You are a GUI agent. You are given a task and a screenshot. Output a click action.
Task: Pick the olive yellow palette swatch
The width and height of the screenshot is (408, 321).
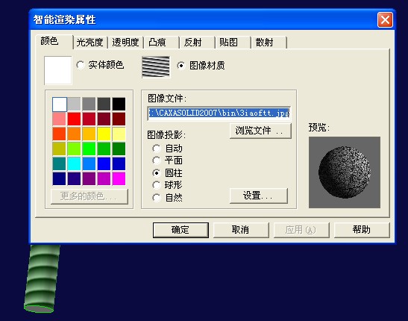pos(60,149)
